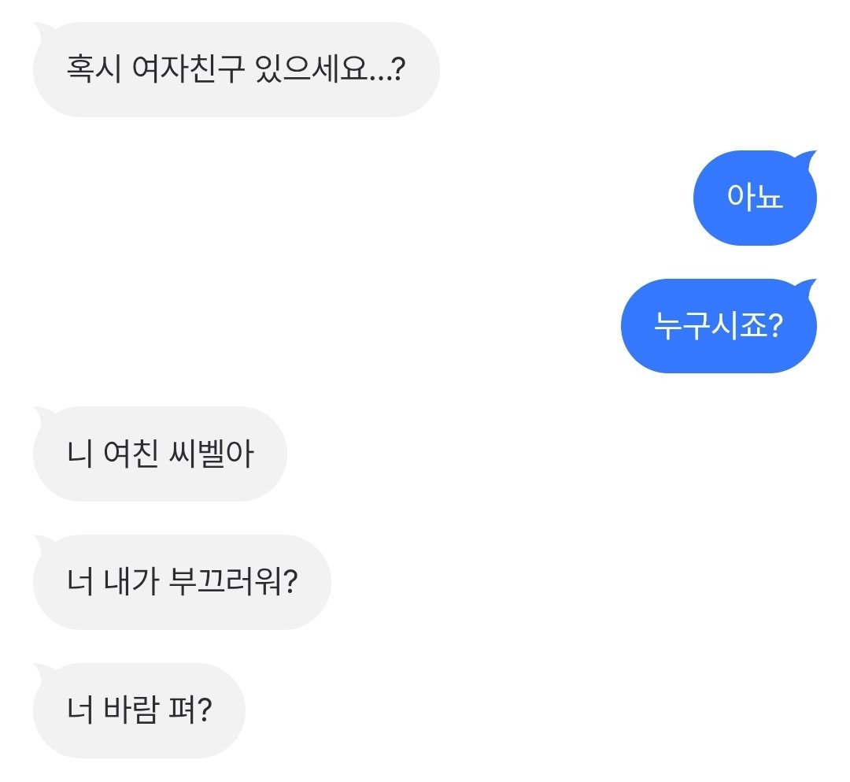
Task: Click the tail of the first gray bubble
Action: pos(43,30)
